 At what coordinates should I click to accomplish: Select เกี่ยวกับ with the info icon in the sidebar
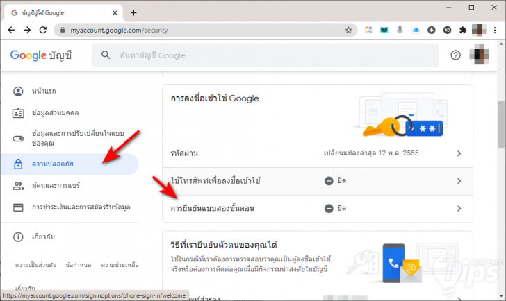pos(70,237)
